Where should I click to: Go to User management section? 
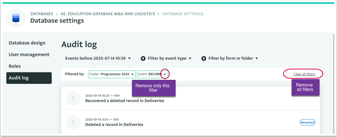coord(29,55)
